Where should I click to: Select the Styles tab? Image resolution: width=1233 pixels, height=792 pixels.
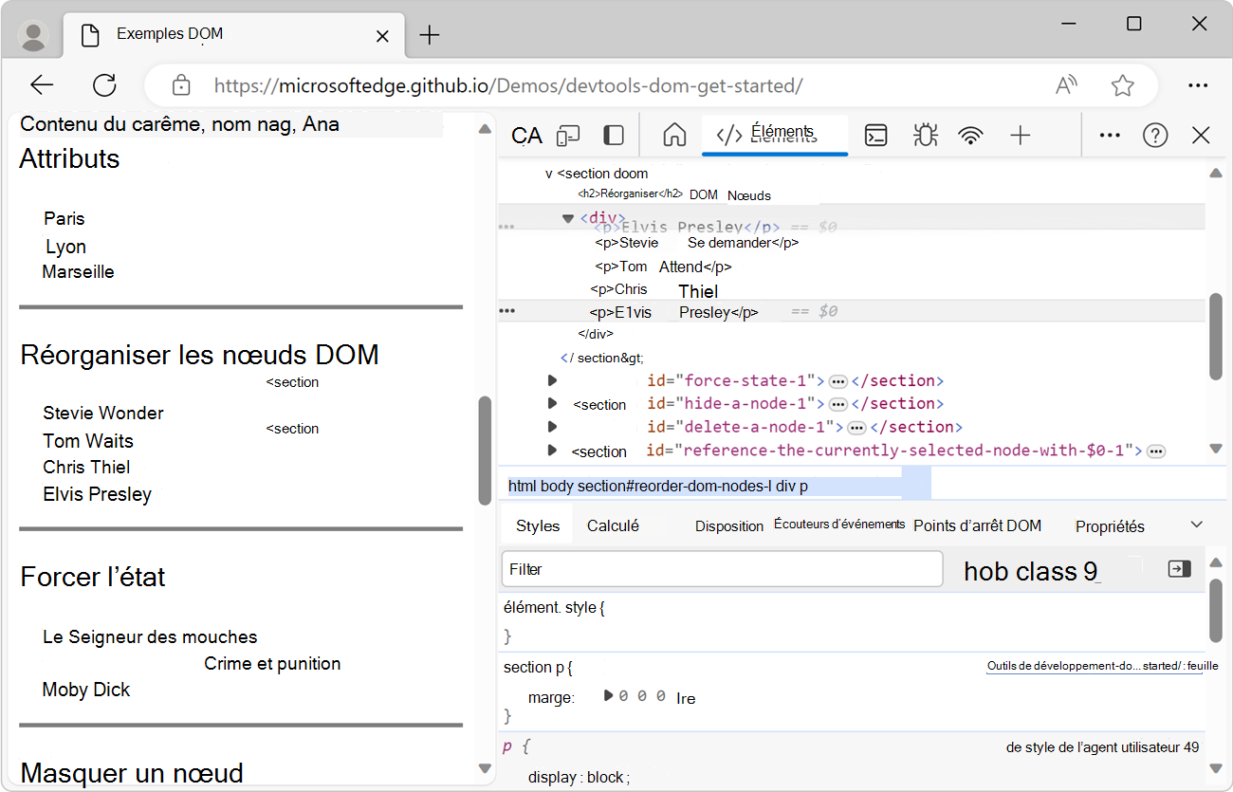(x=538, y=525)
